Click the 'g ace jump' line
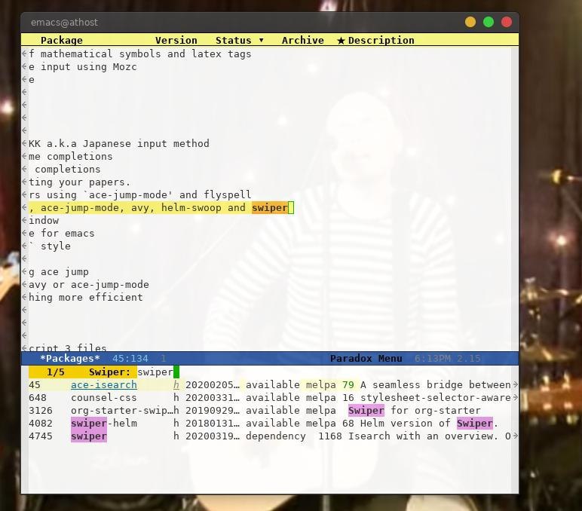The width and height of the screenshot is (582, 511). coord(58,272)
